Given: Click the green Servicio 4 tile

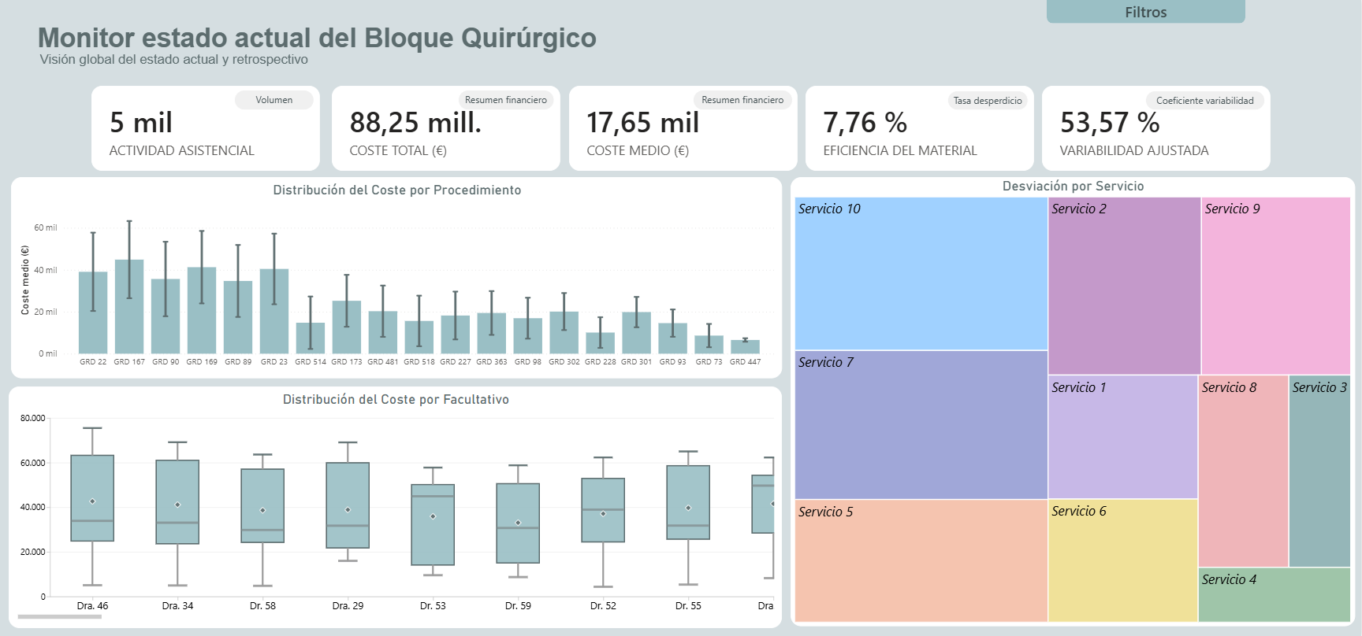Looking at the screenshot, I should [1274, 595].
